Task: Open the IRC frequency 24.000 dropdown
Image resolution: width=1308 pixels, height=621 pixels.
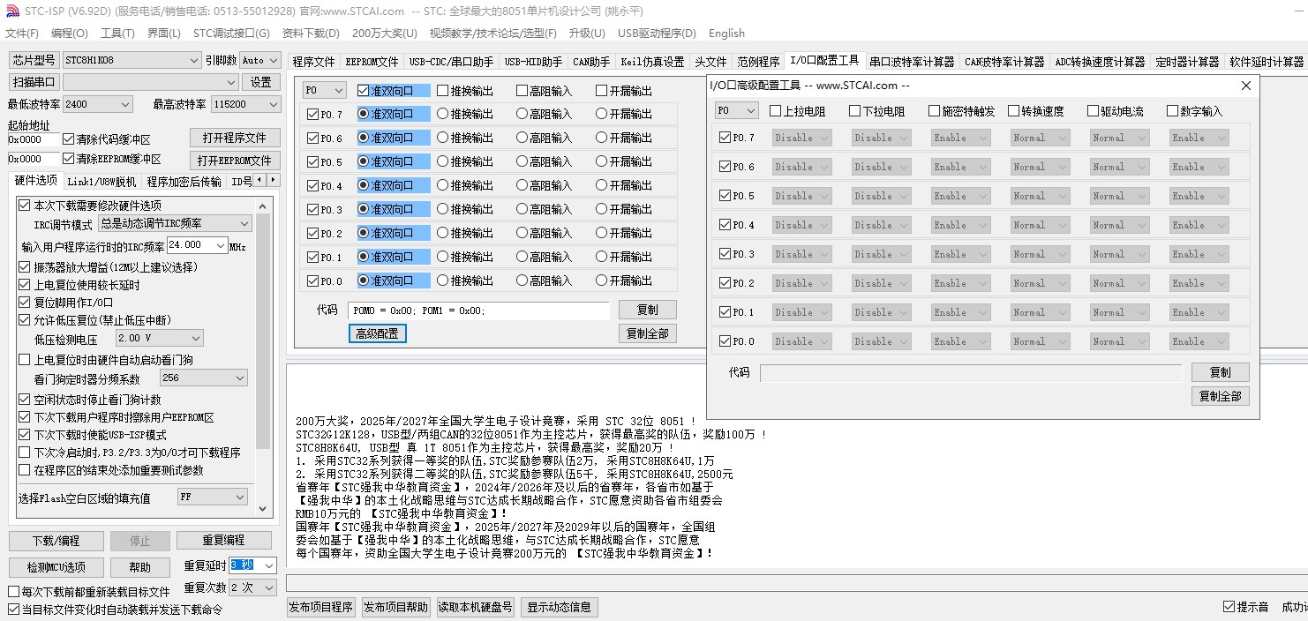Action: coord(198,245)
